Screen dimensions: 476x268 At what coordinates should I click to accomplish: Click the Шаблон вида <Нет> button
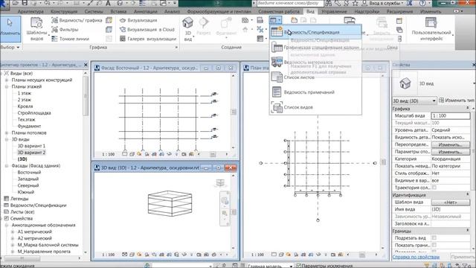pos(450,202)
